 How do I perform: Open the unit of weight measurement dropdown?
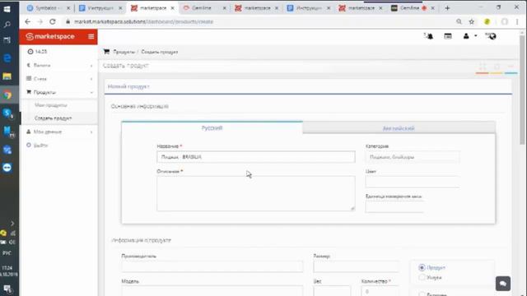394,206
